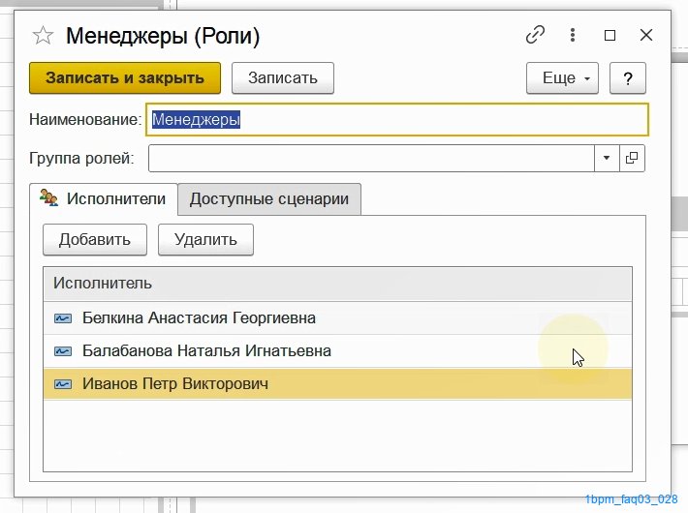Switch to the Доступные сценарии tab
Screen dimensions: 688x513
coord(269,199)
